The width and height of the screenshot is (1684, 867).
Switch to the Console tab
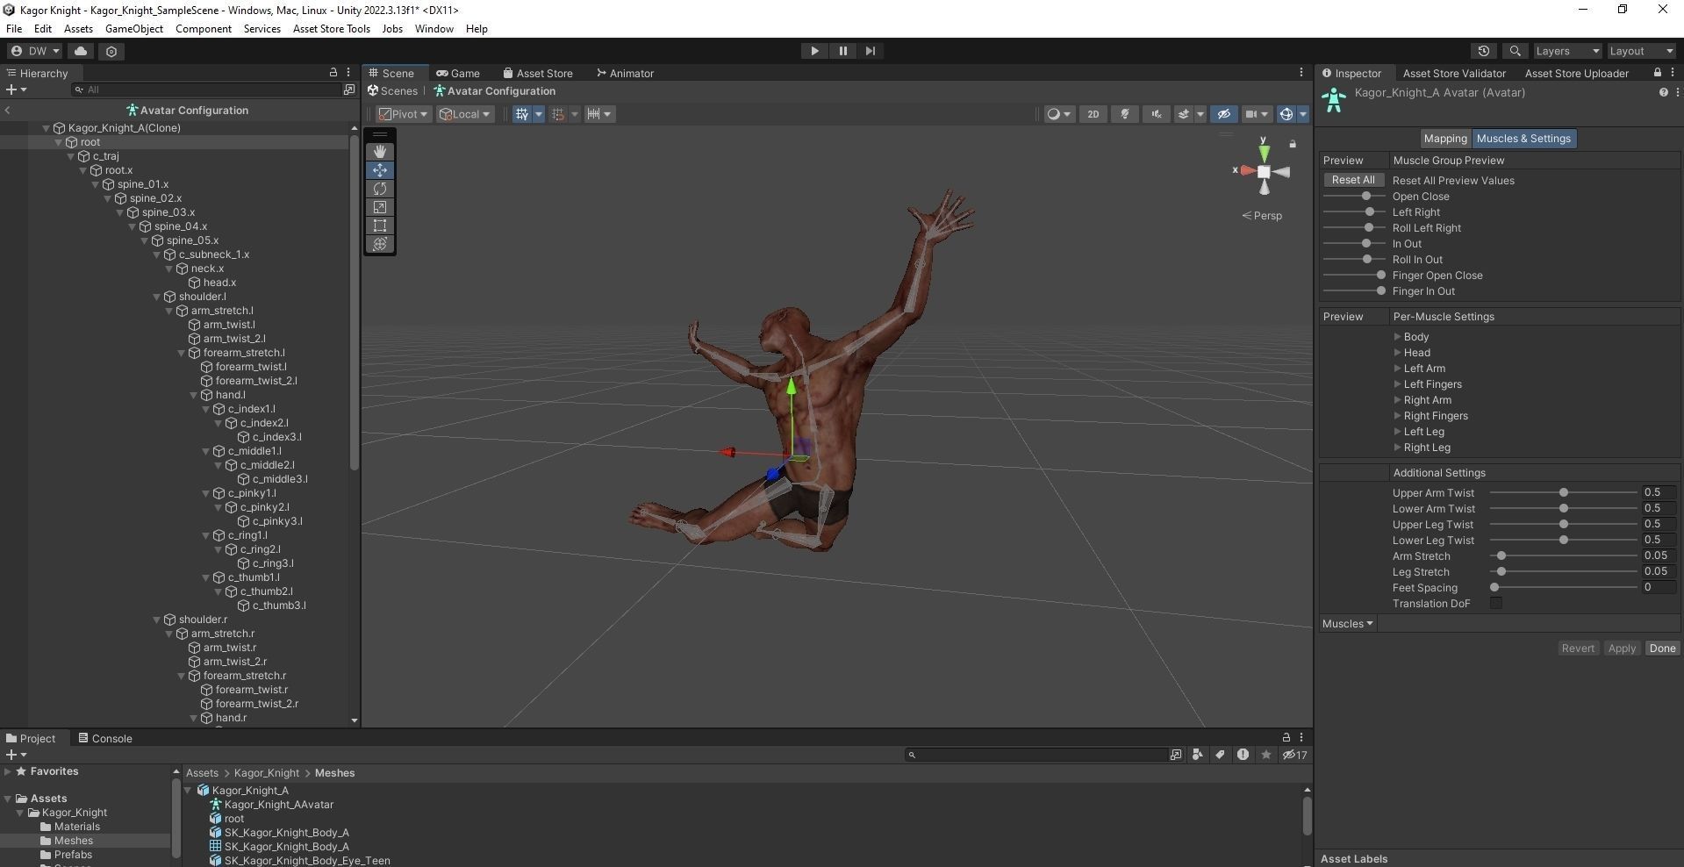[105, 738]
